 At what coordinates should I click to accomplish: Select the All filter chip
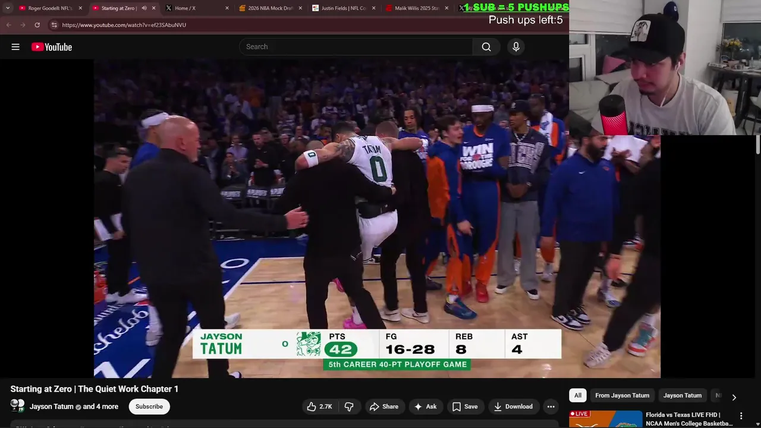coord(578,395)
